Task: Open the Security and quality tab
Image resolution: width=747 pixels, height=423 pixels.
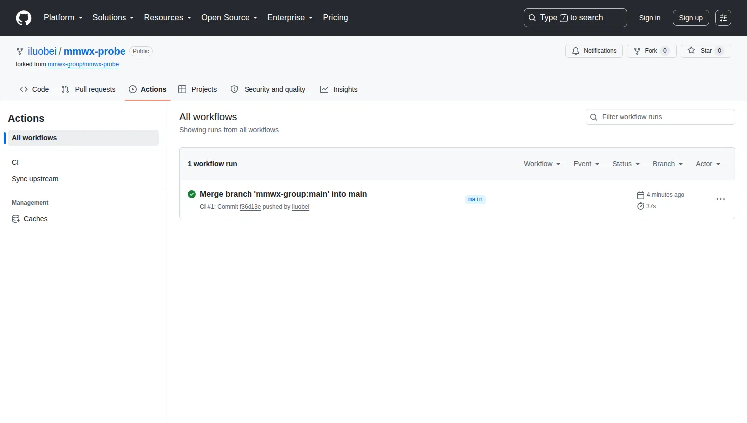Action: coord(268,89)
